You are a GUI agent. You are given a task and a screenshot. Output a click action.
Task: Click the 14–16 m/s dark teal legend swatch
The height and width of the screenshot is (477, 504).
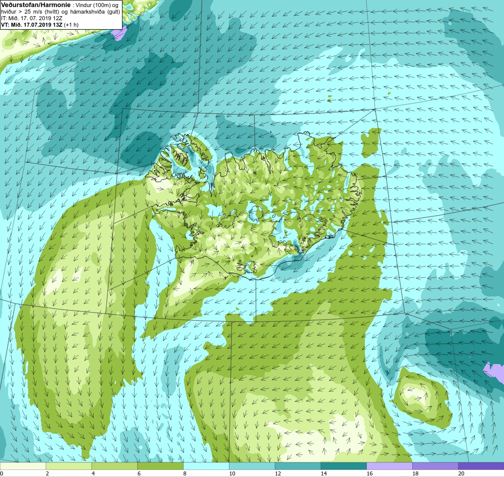click(x=344, y=466)
